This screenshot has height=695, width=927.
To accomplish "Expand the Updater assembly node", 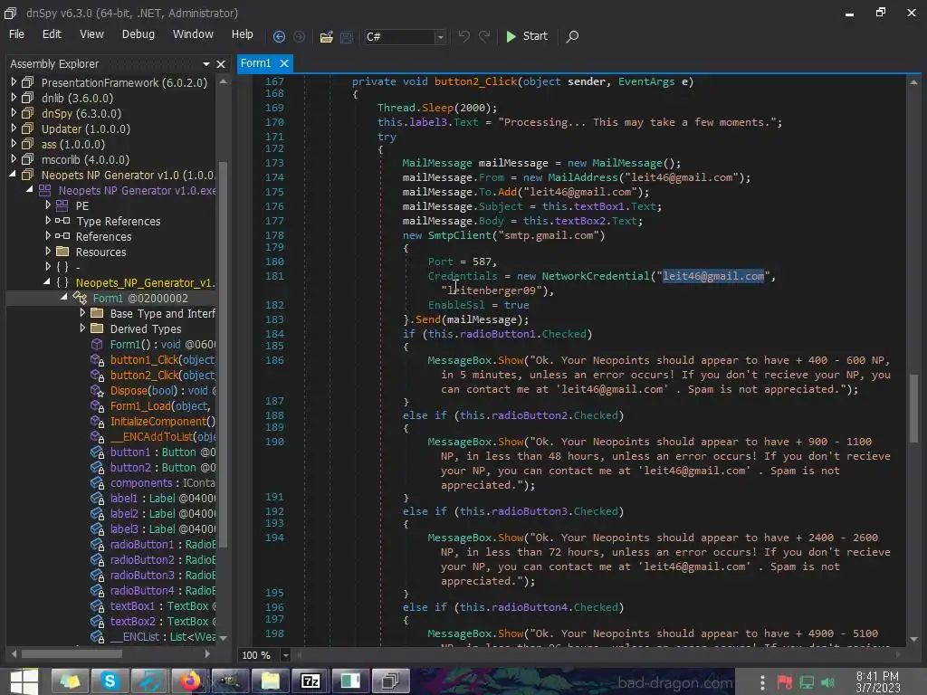I will (14, 129).
